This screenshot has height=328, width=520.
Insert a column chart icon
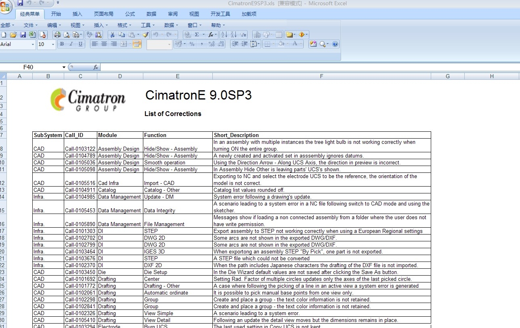(x=257, y=35)
